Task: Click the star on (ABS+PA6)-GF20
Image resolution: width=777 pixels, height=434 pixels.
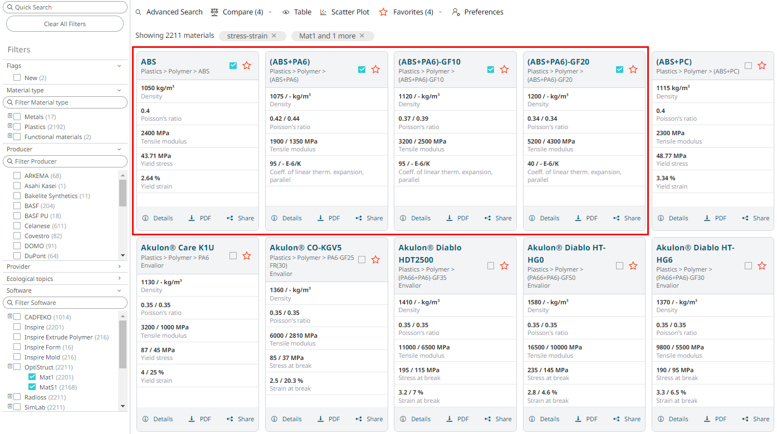Action: point(633,70)
